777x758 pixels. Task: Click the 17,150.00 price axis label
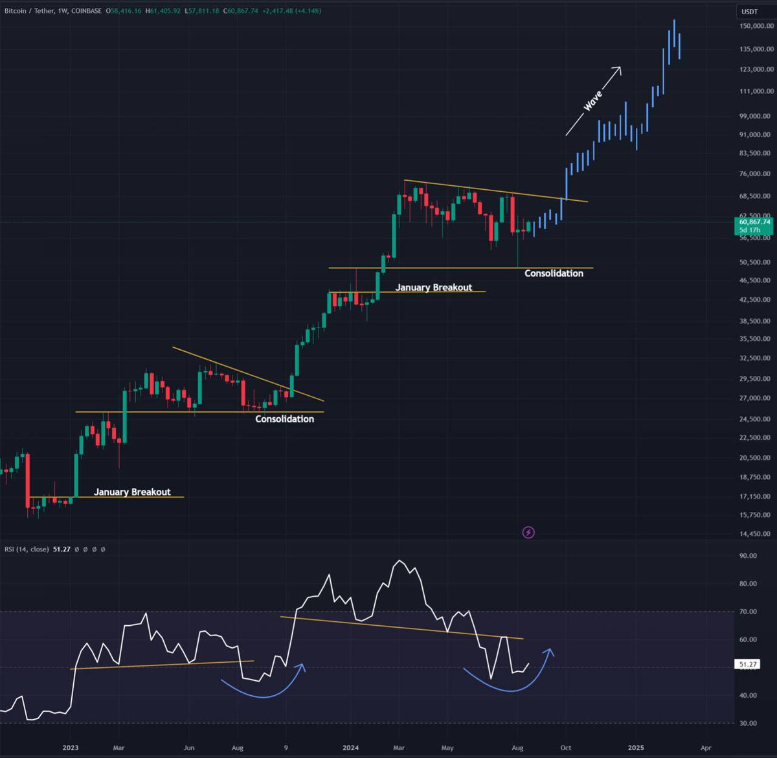tap(756, 496)
